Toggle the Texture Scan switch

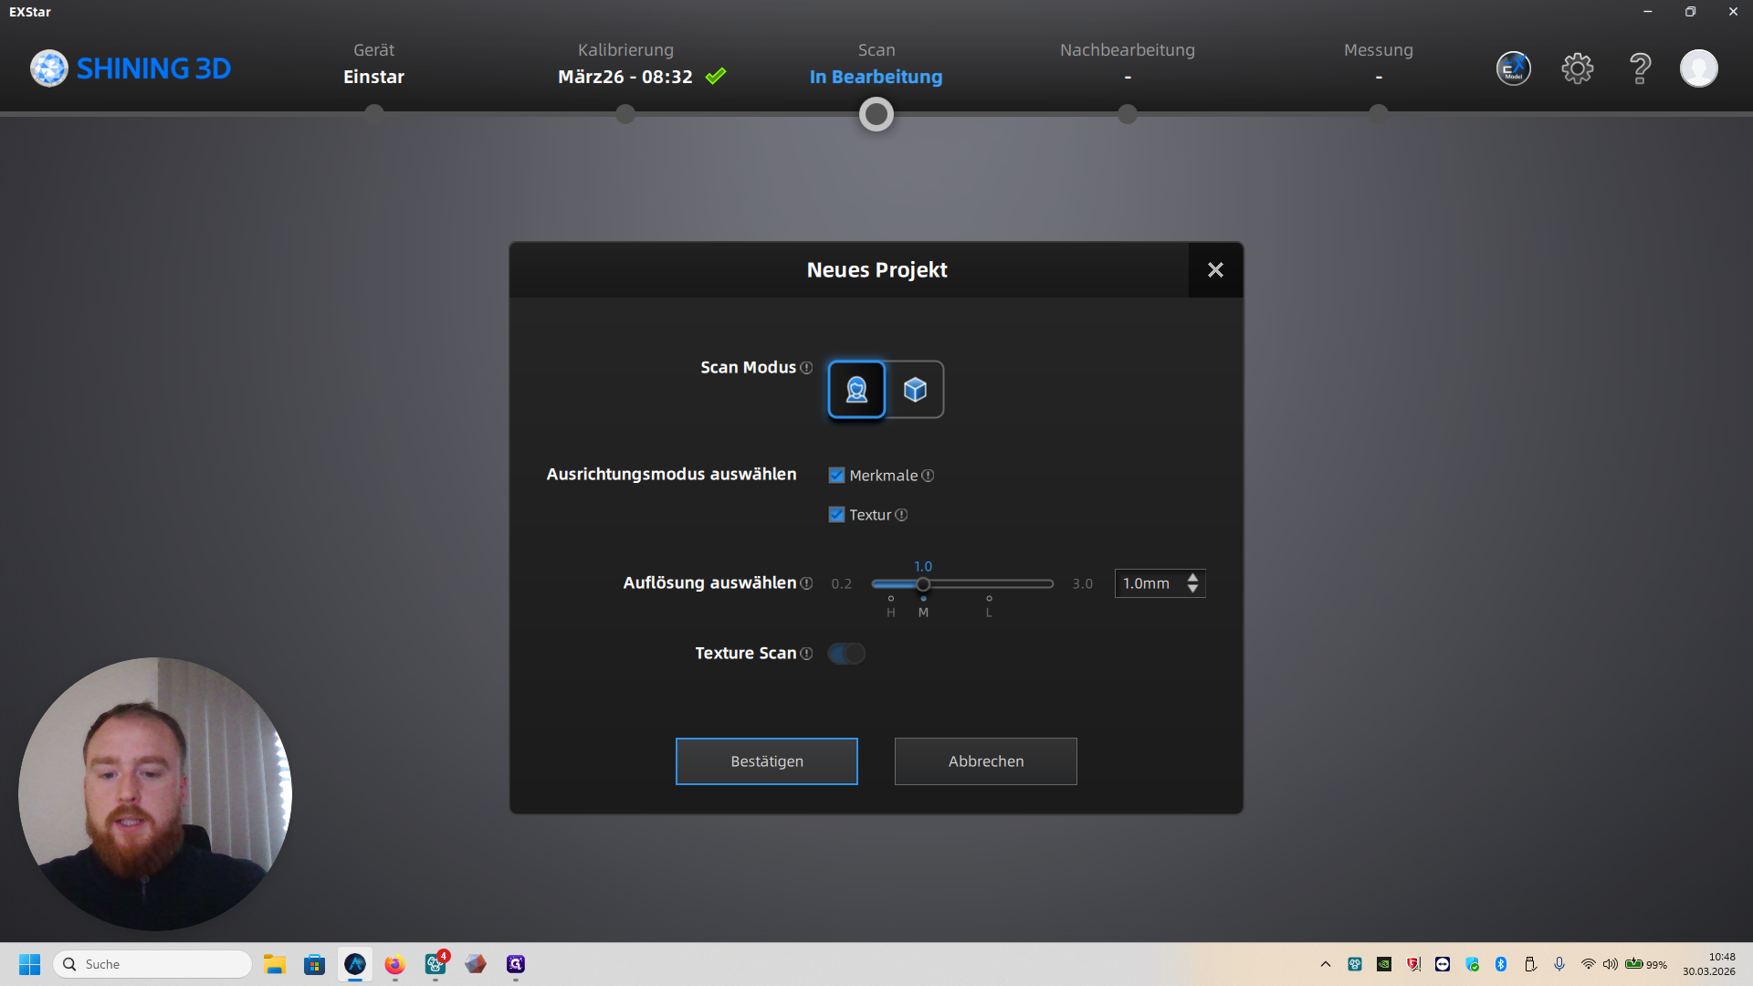846,654
